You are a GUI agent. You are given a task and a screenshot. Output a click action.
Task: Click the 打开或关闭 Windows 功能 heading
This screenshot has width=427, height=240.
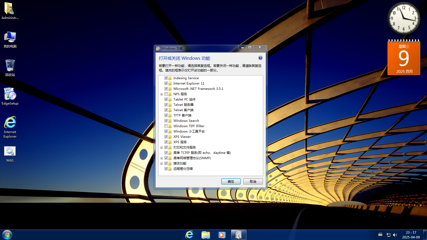(184, 58)
